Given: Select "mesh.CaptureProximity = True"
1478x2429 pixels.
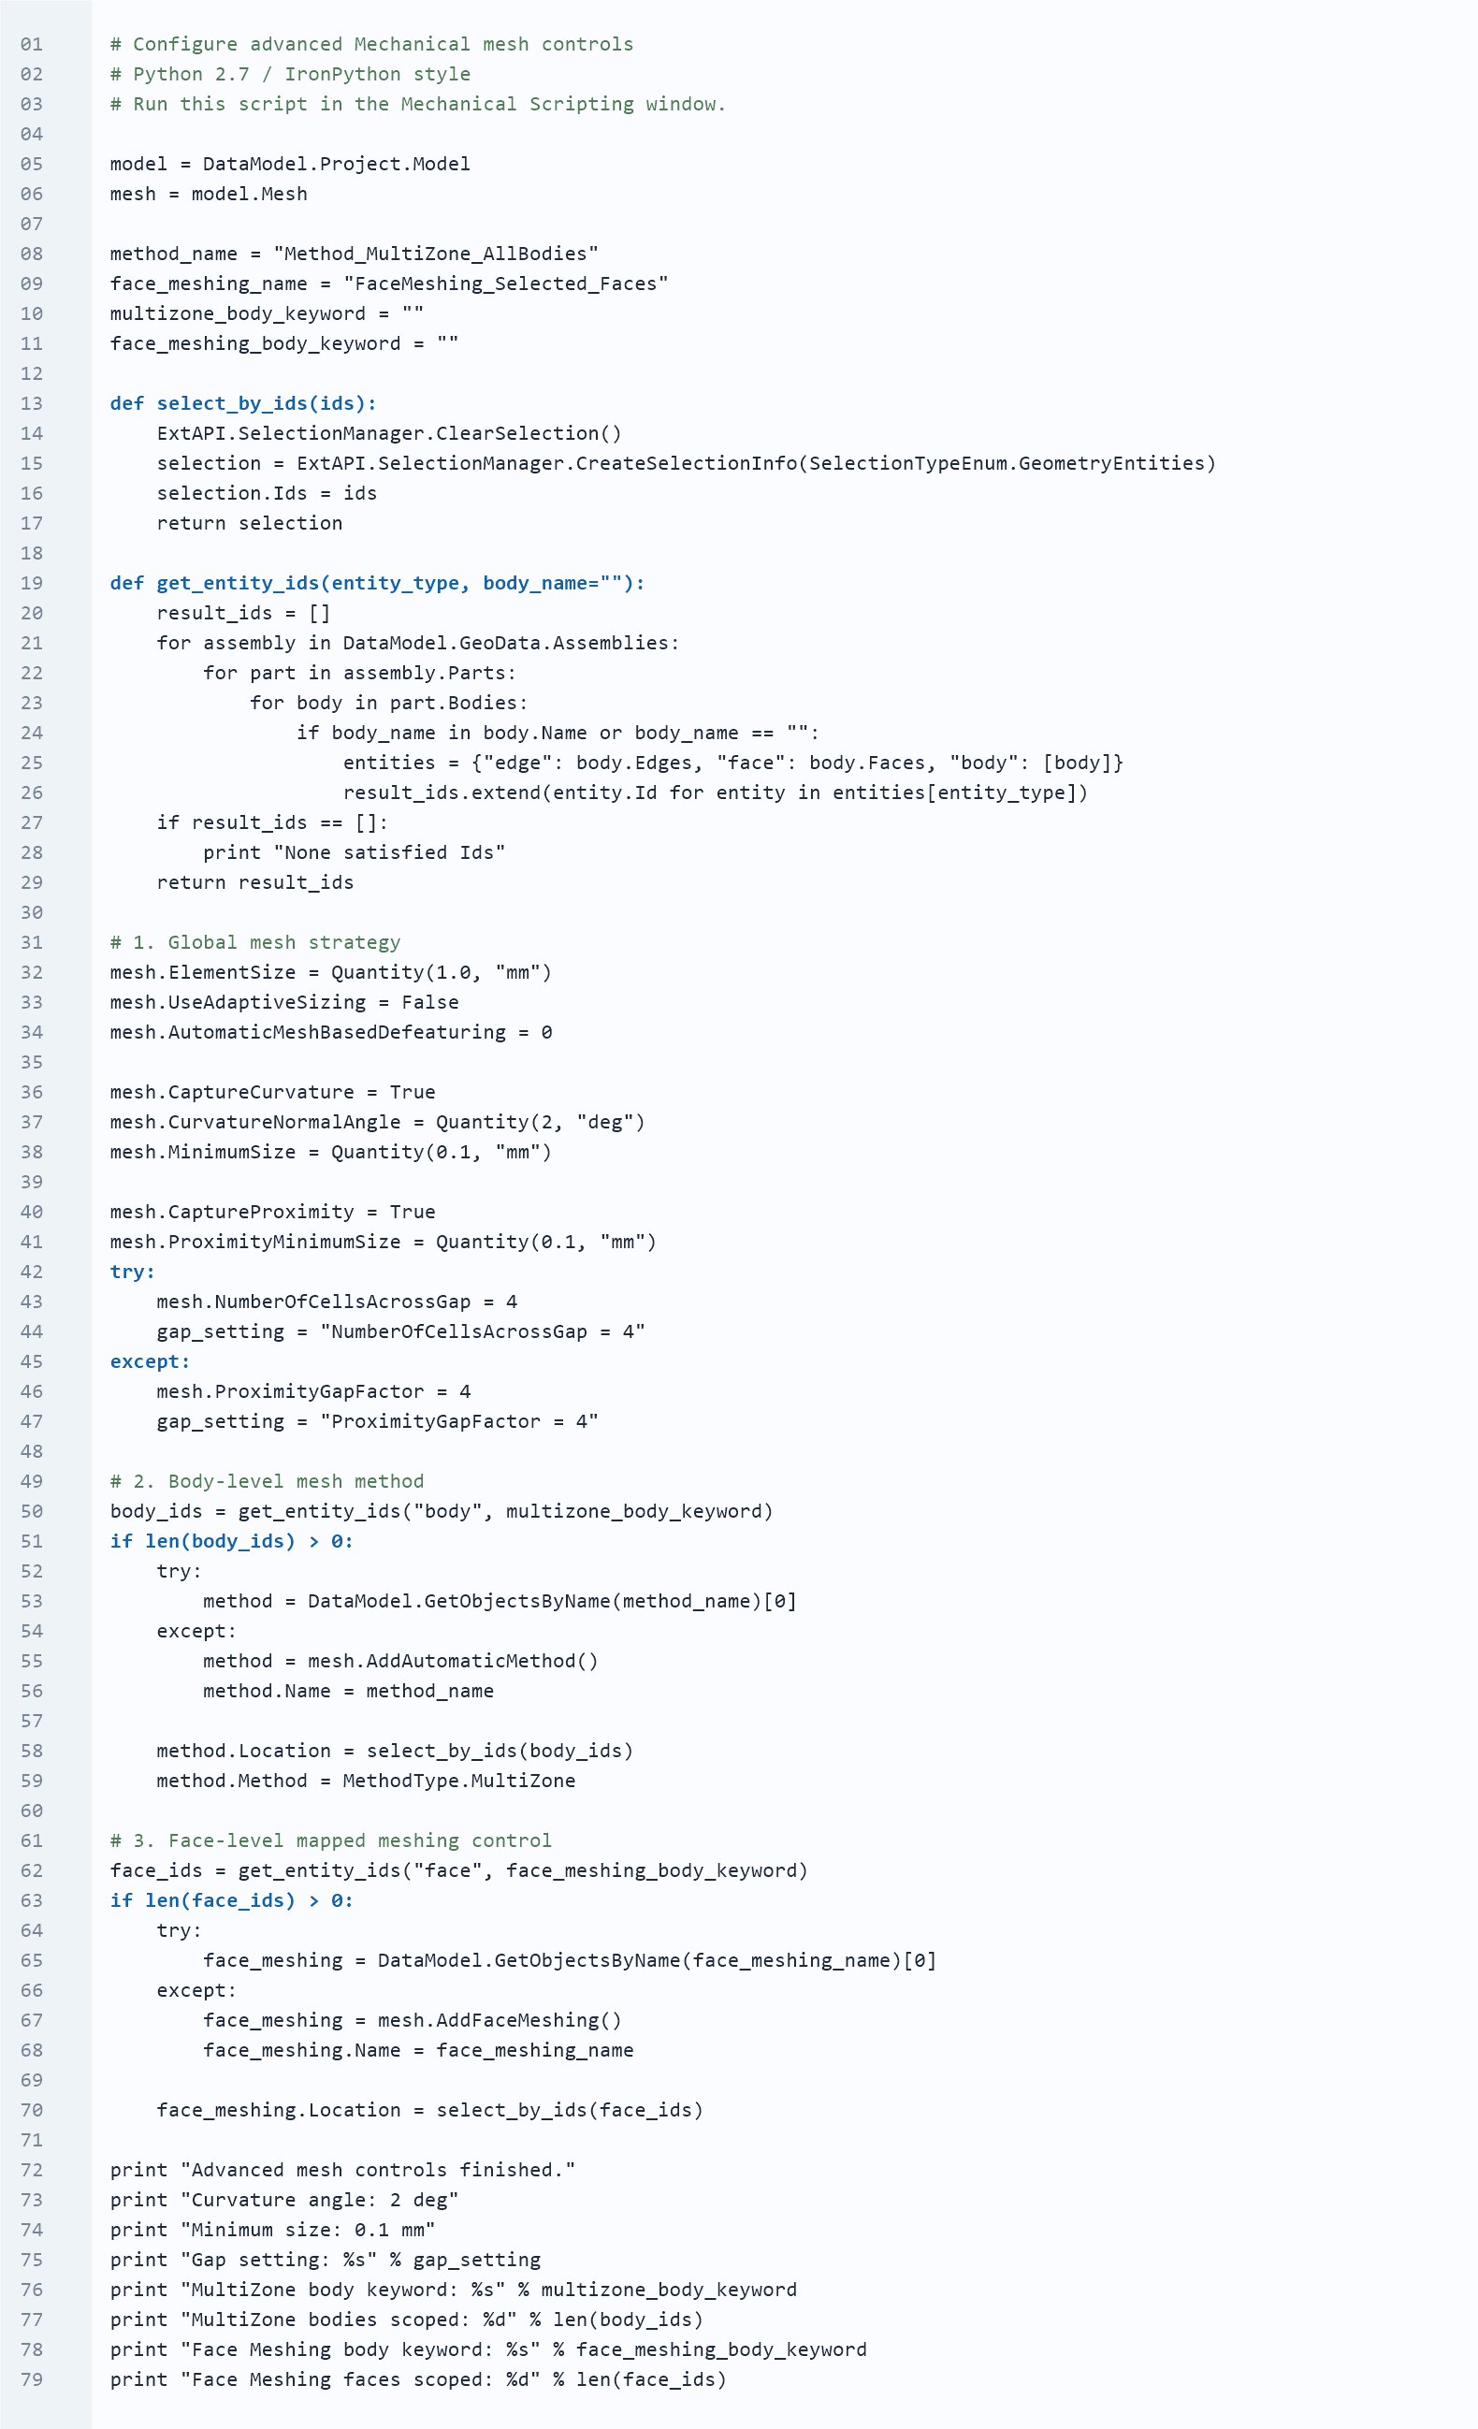Looking at the screenshot, I should click(x=273, y=1212).
